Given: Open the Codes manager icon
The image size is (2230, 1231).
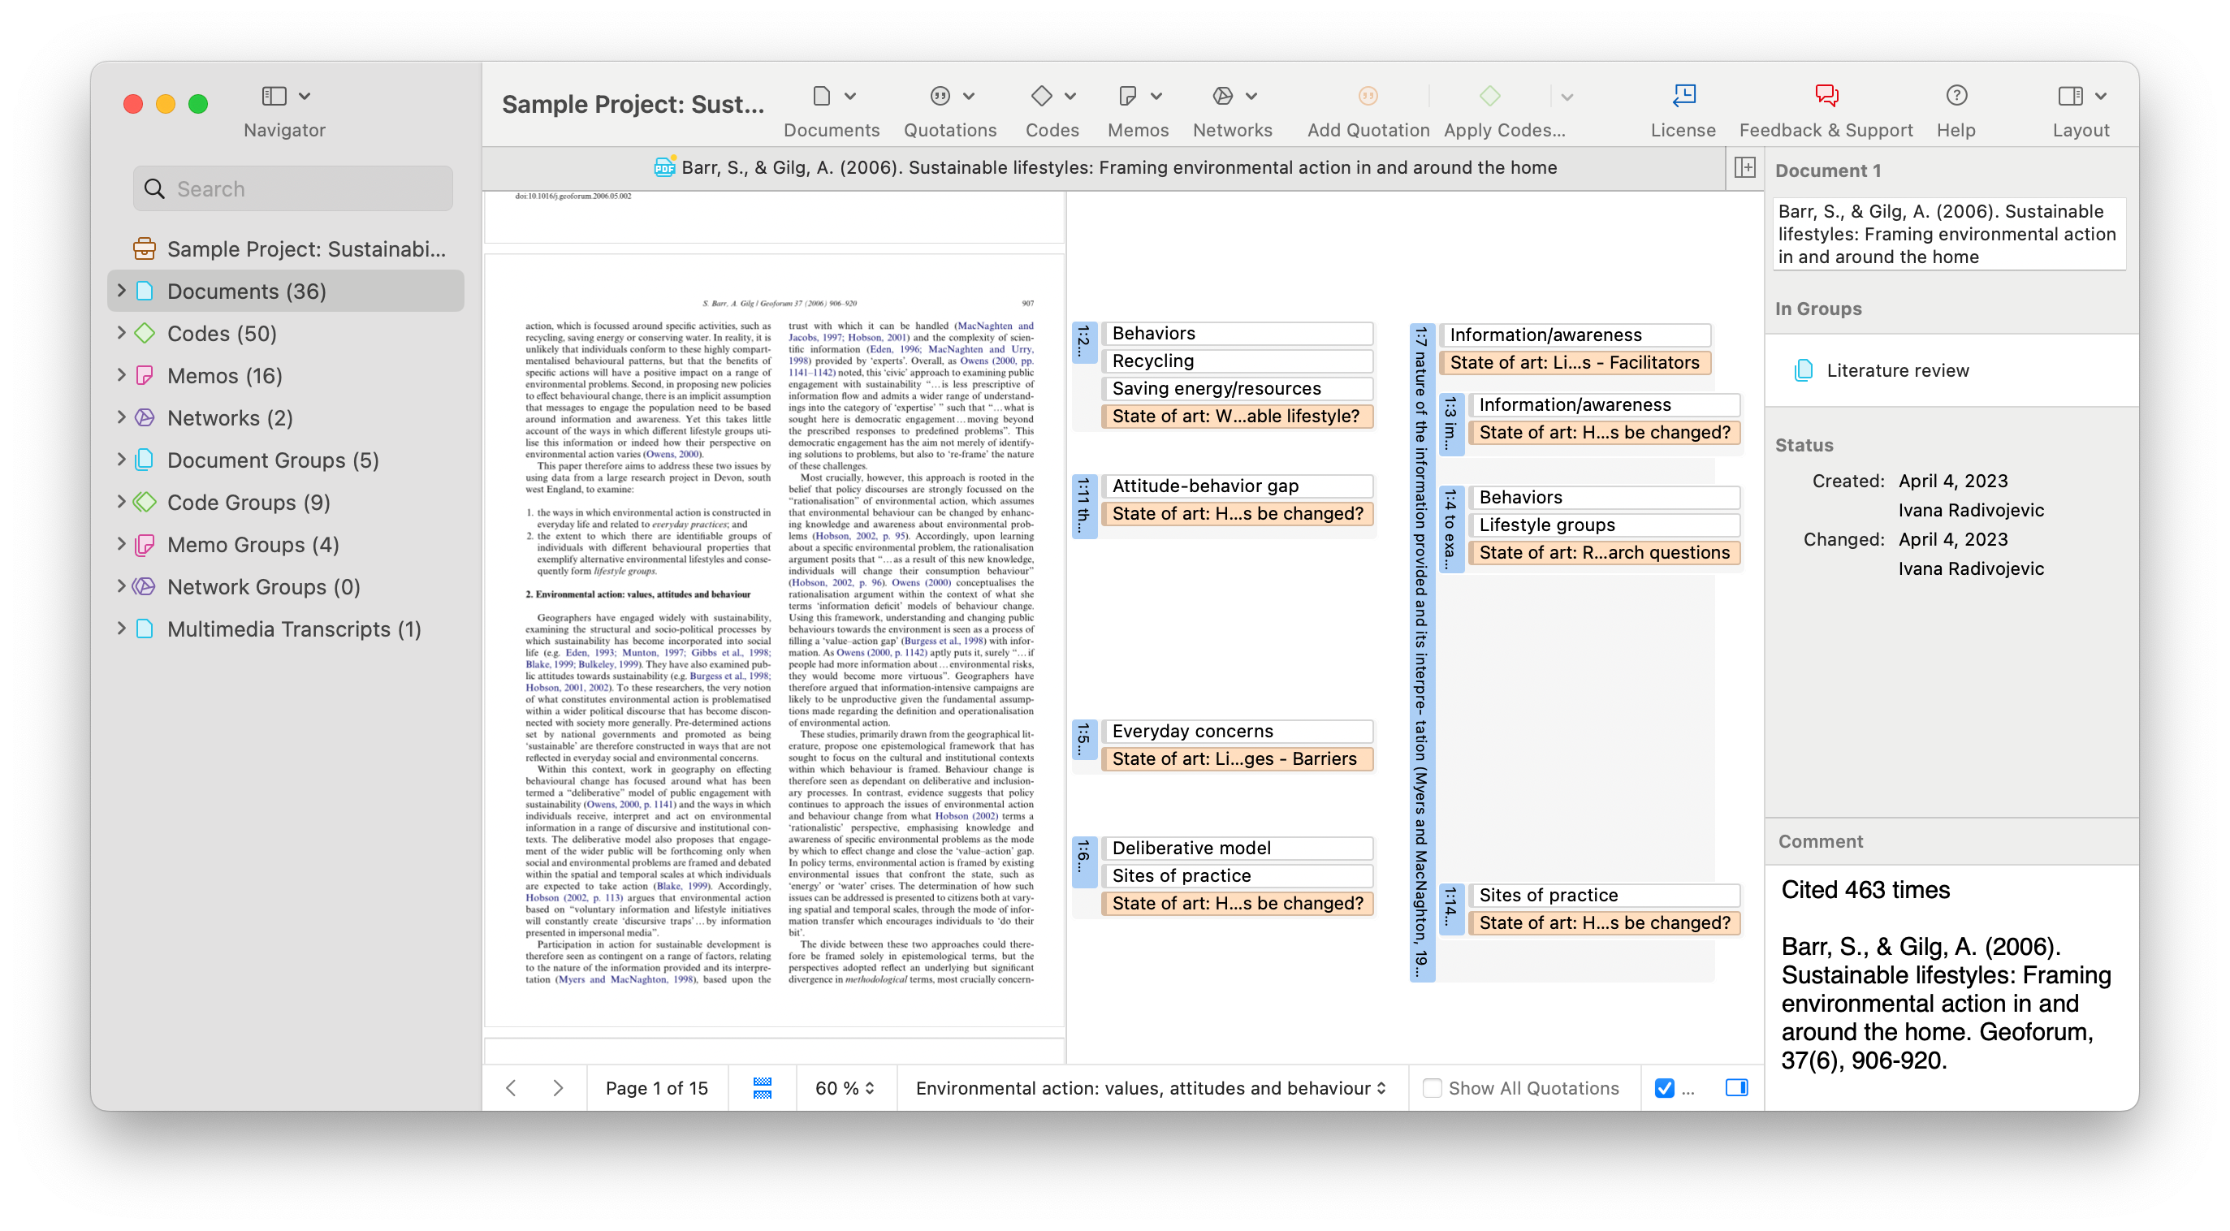Looking at the screenshot, I should pos(1042,95).
